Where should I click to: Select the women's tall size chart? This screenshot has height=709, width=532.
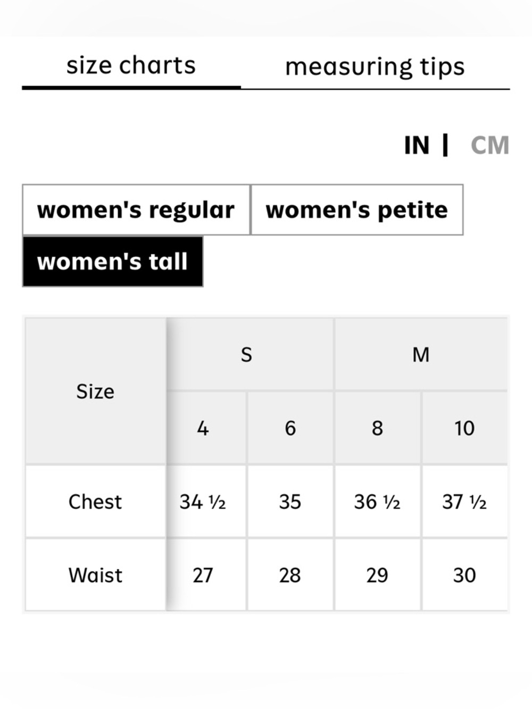pos(113,261)
